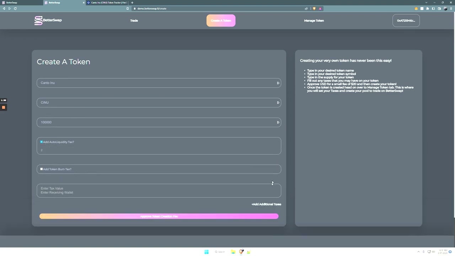Open the Windows Start menu
455x256 pixels.
click(207, 252)
